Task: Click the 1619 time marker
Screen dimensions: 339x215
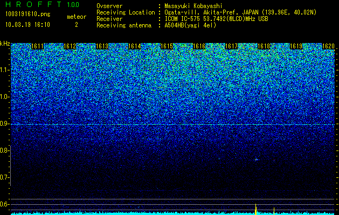Action: (x=296, y=46)
